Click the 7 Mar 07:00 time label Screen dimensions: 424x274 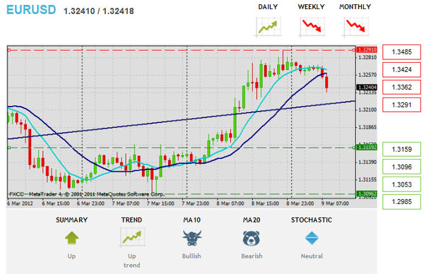pos(126,203)
